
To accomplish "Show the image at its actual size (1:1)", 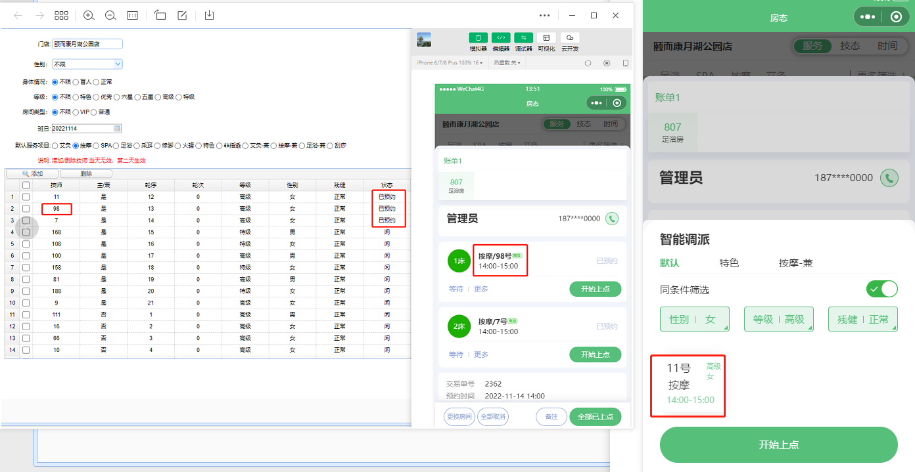I will 132,15.
